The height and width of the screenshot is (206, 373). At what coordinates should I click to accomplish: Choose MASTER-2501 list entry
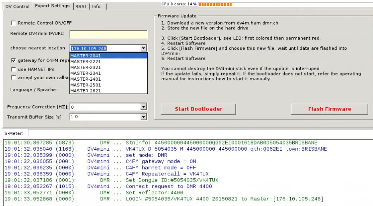click(108, 85)
